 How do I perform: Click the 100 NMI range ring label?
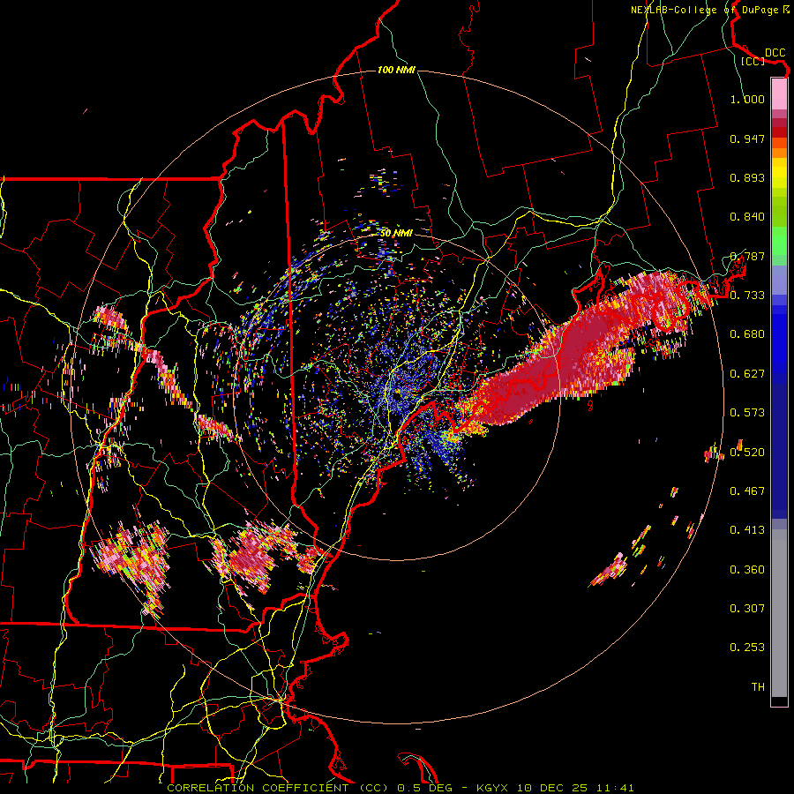(x=396, y=70)
